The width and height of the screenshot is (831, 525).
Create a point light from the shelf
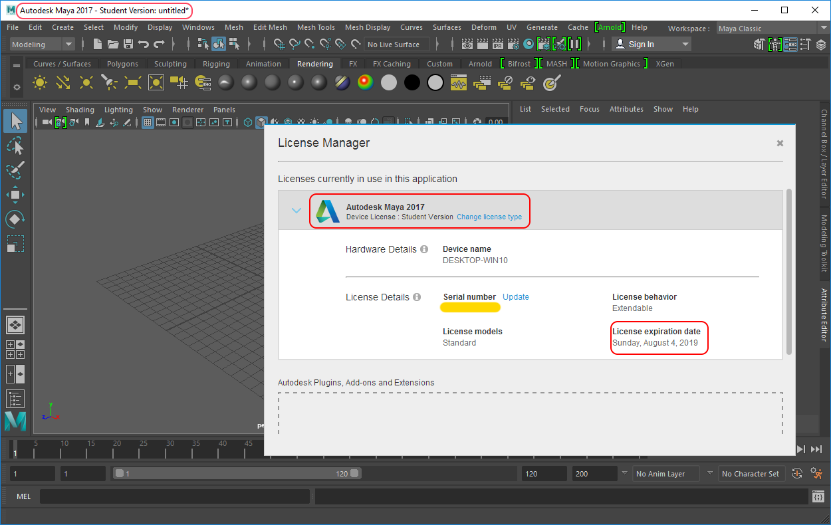(x=86, y=82)
